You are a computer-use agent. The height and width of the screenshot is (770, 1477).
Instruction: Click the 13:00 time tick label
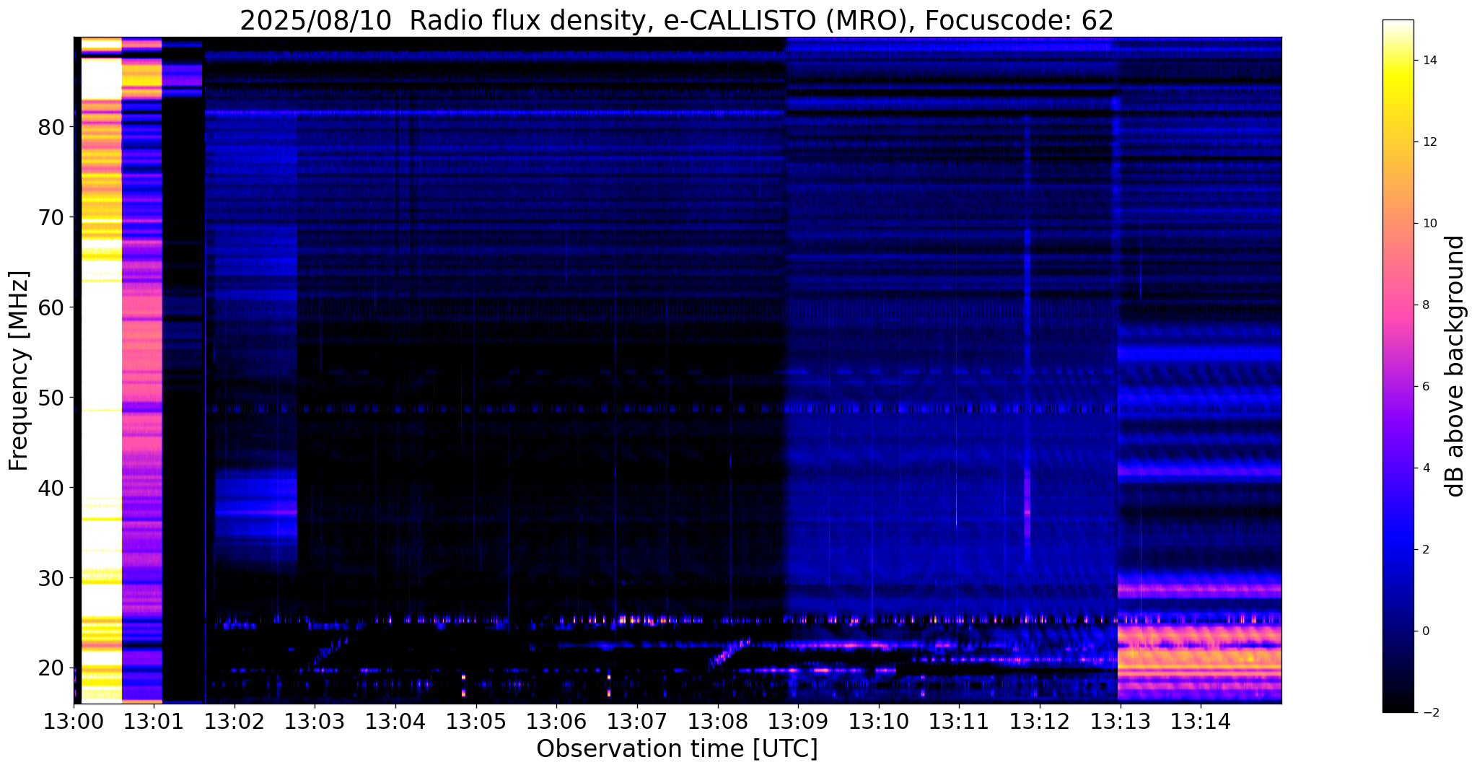click(x=73, y=722)
